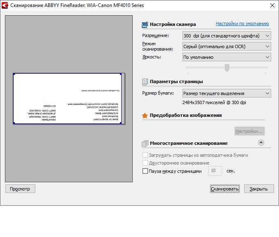
Task: Open the resolution 300 dpi dropdown
Action: [x=226, y=36]
